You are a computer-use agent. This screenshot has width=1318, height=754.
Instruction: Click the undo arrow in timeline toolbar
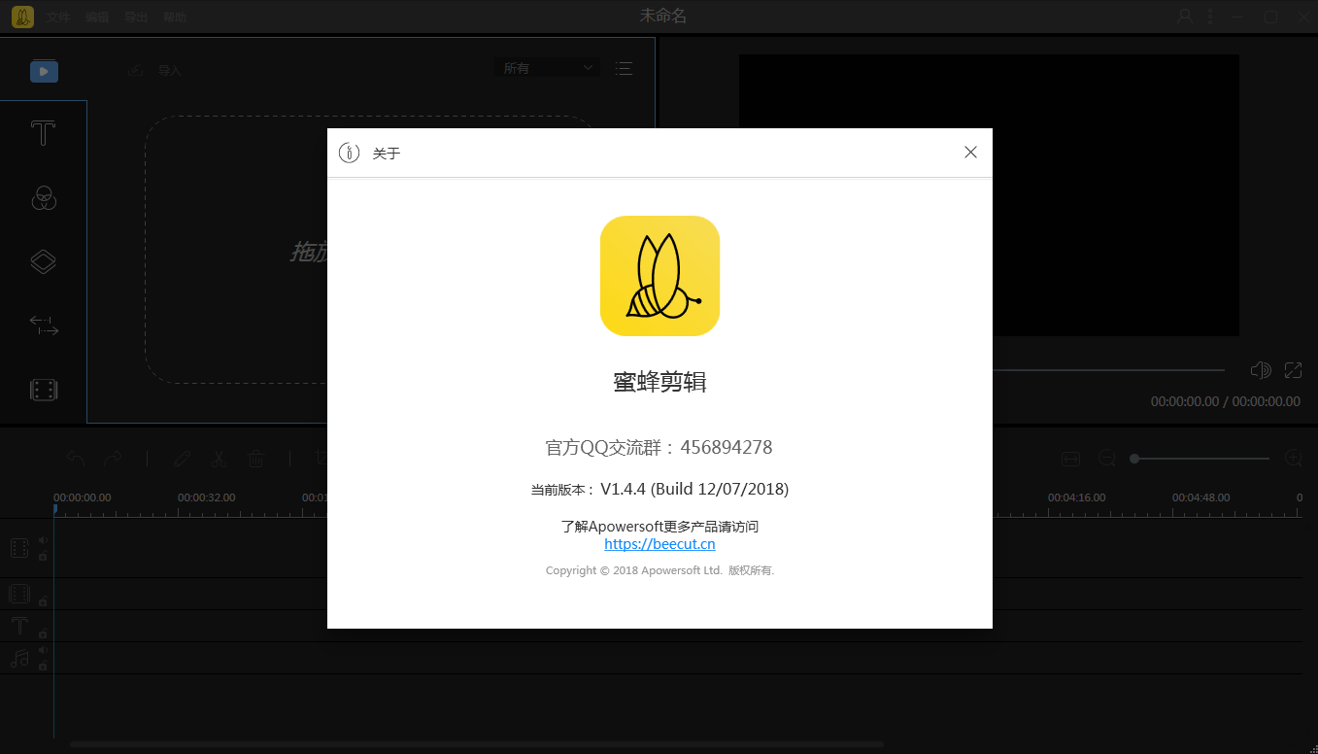click(x=76, y=459)
